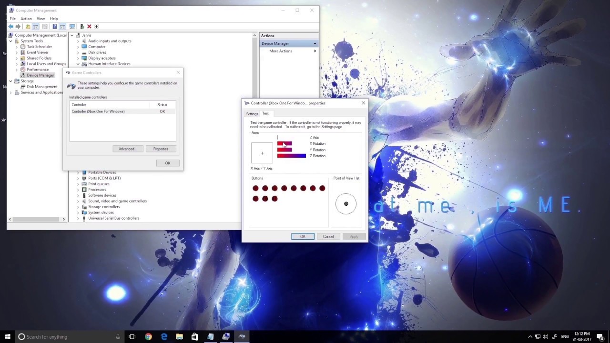This screenshot has height=343, width=610.
Task: Select Sound, video and game controllers
Action: [117, 201]
